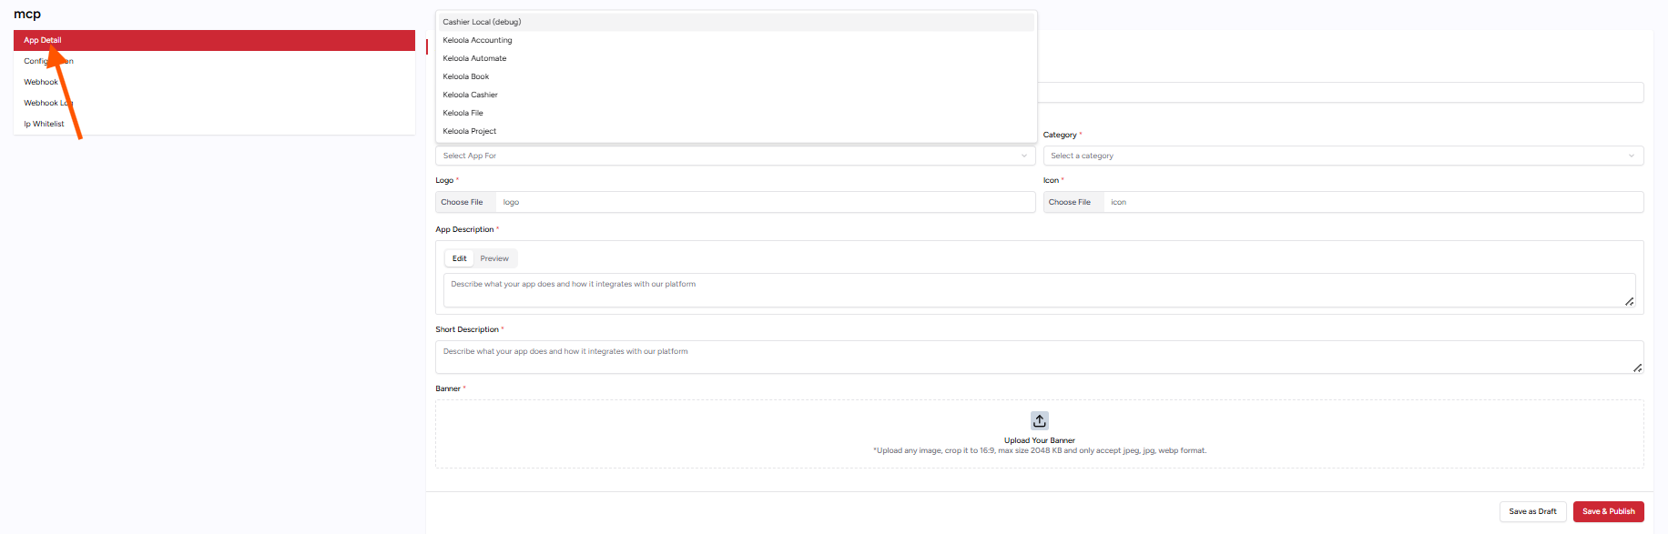
Task: Select the Keloola Book option
Action: pos(736,76)
